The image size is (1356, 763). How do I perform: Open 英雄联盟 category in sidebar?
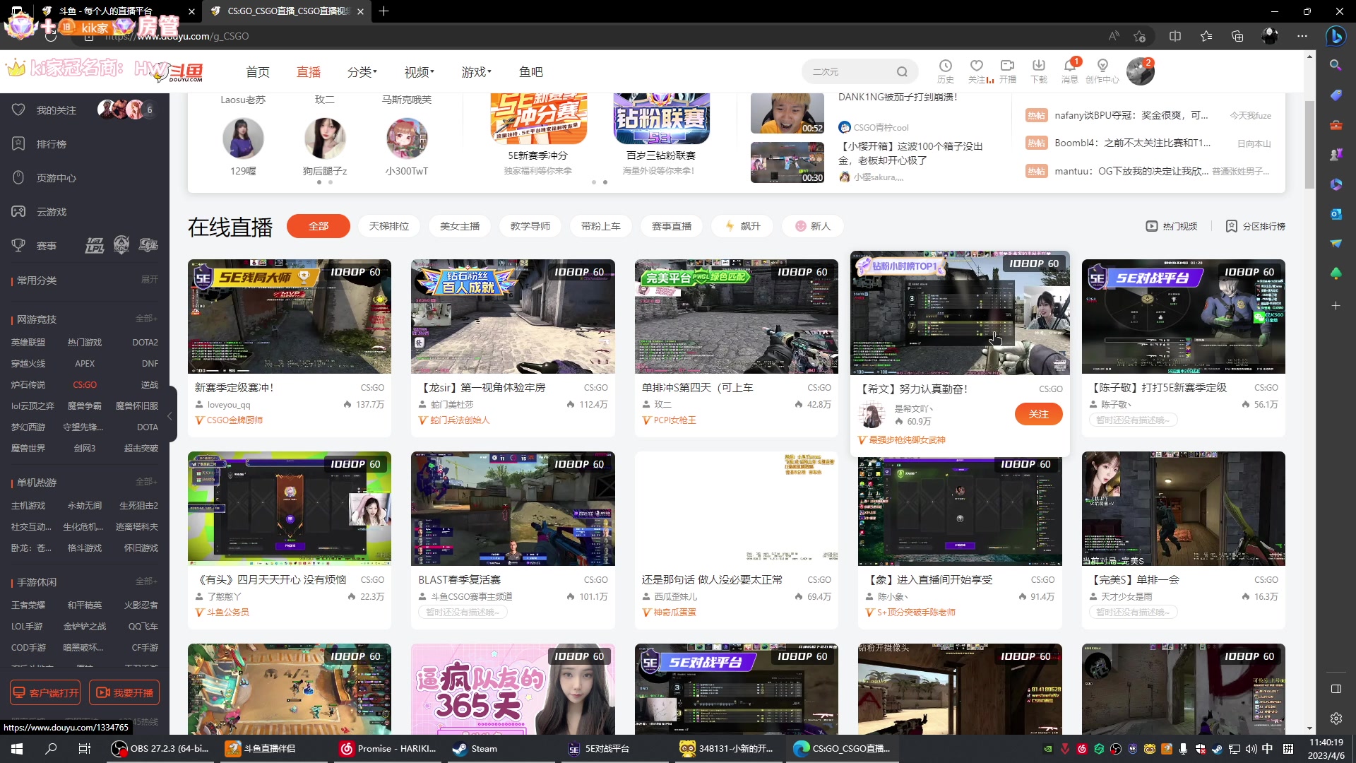28,343
